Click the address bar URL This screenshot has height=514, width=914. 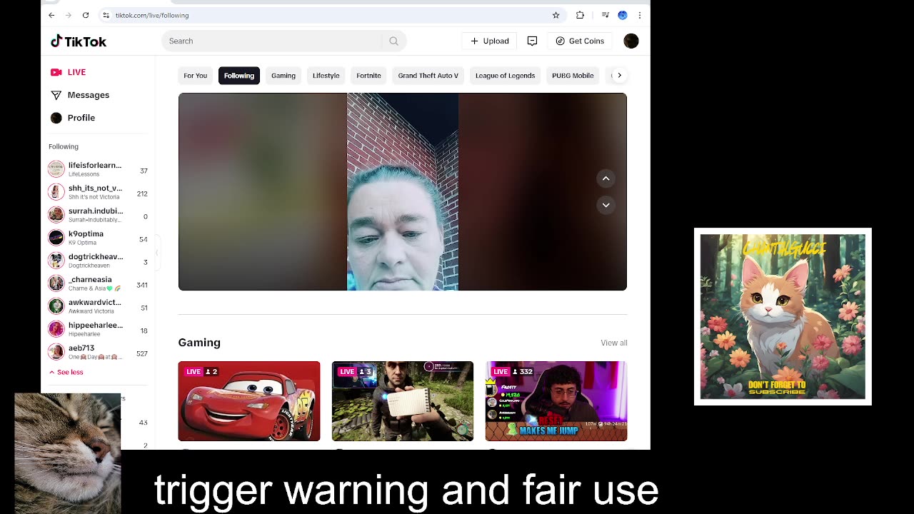pos(152,15)
